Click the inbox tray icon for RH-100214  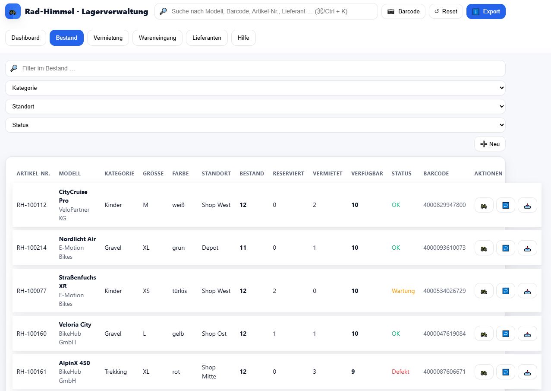tap(527, 248)
